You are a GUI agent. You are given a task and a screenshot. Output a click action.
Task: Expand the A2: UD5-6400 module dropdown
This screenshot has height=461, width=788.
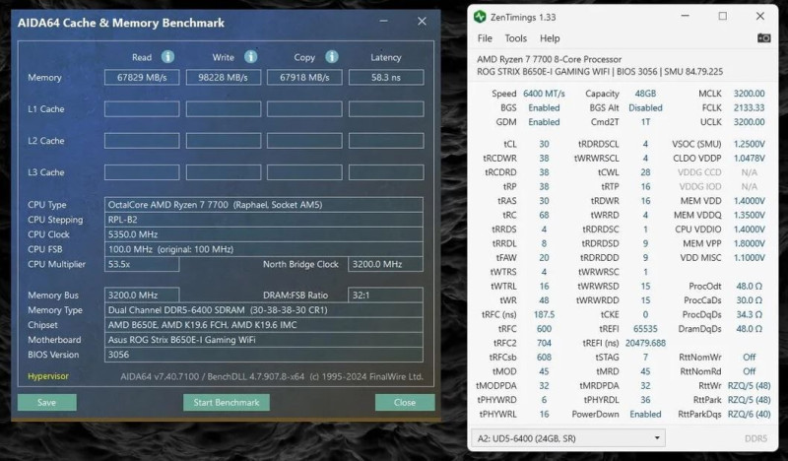[568, 438]
